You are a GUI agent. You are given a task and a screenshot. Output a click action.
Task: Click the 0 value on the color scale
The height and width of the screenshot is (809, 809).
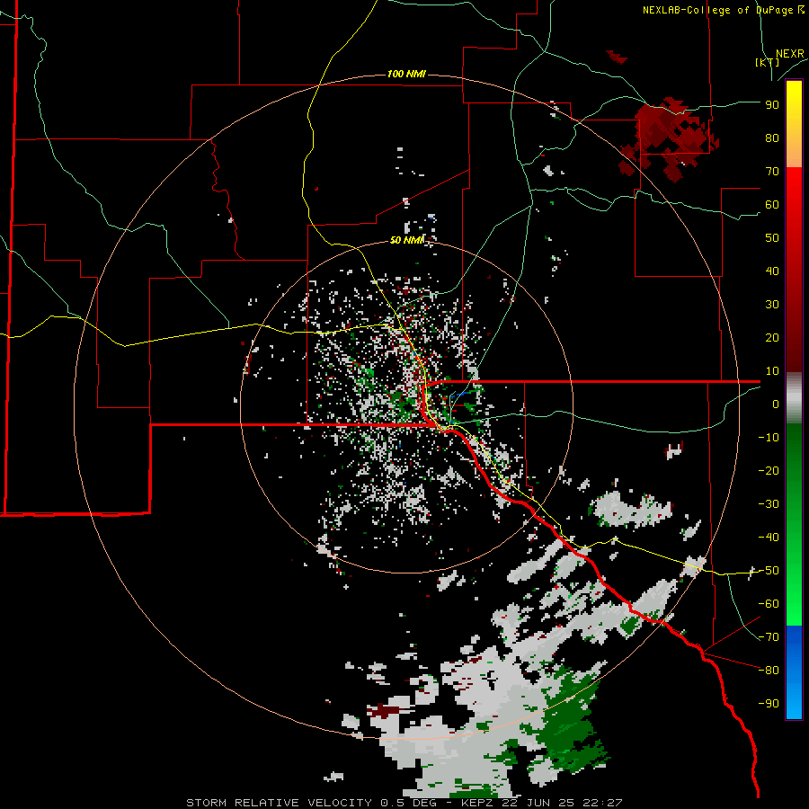click(x=776, y=404)
